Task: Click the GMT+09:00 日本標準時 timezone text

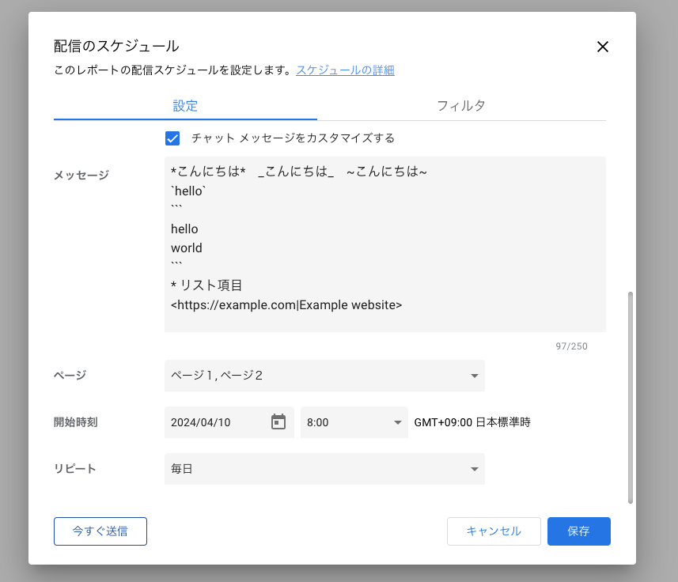Action: tap(472, 422)
